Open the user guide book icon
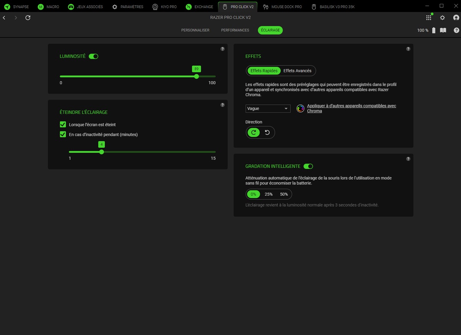The width and height of the screenshot is (461, 335). point(443,30)
